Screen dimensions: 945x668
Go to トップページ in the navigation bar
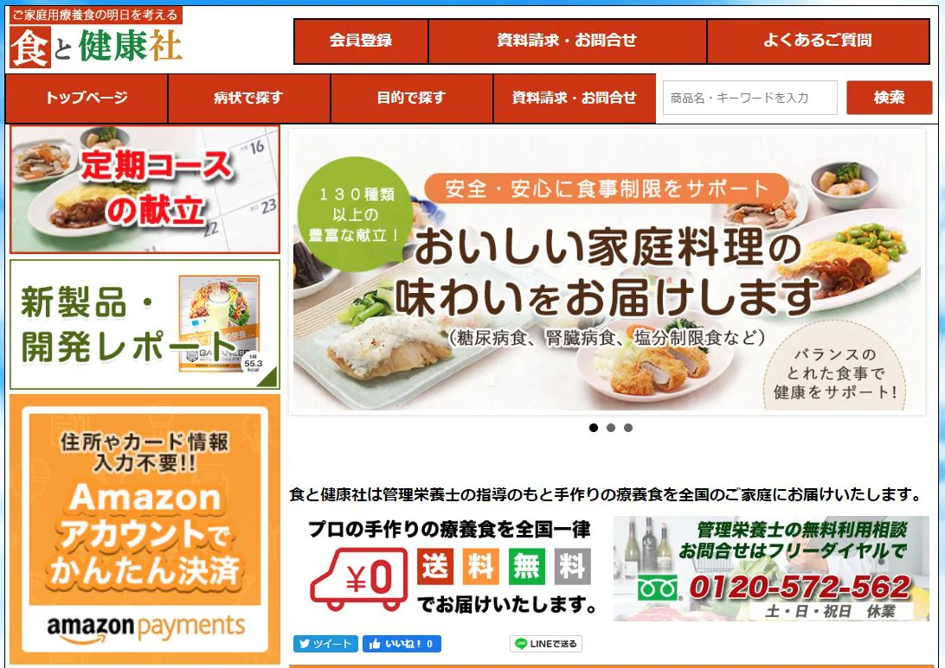(87, 98)
